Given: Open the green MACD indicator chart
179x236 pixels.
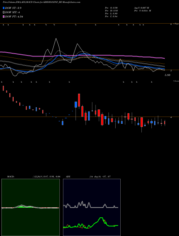Looking at the screenshot, I should [30, 207].
